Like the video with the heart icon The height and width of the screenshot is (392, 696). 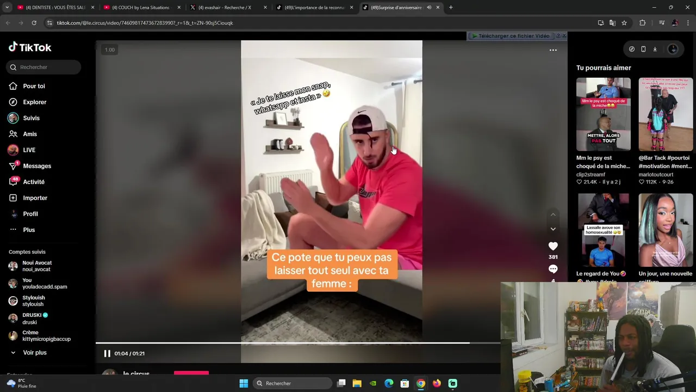click(553, 246)
